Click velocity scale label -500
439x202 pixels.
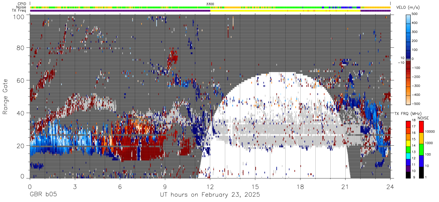click(416, 104)
